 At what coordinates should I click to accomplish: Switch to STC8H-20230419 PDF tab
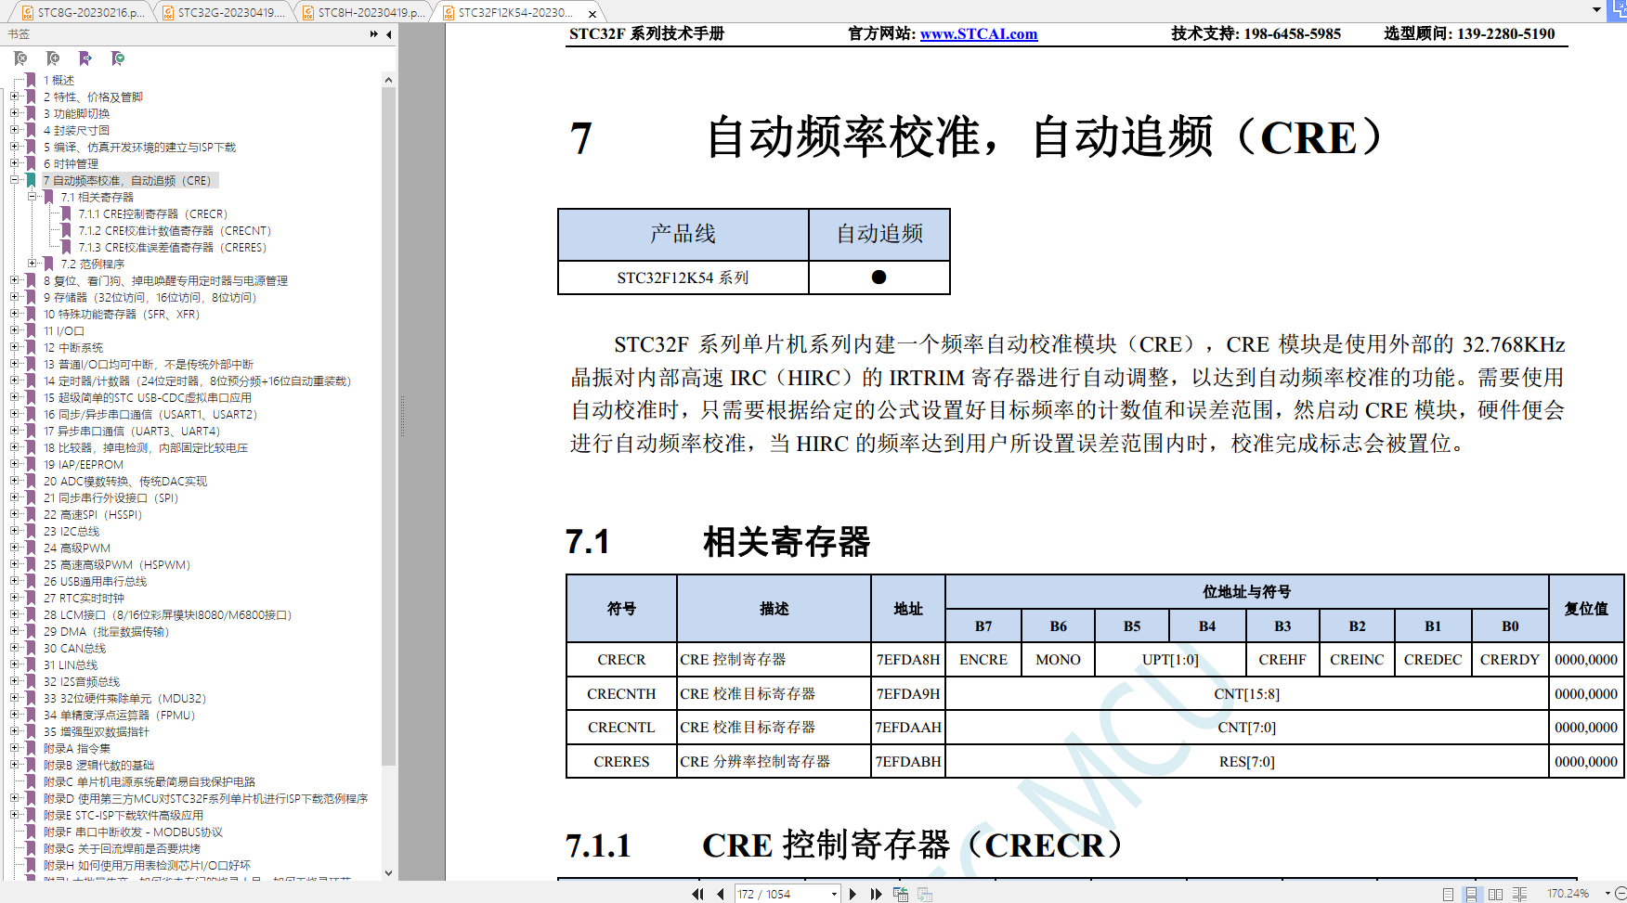point(363,12)
